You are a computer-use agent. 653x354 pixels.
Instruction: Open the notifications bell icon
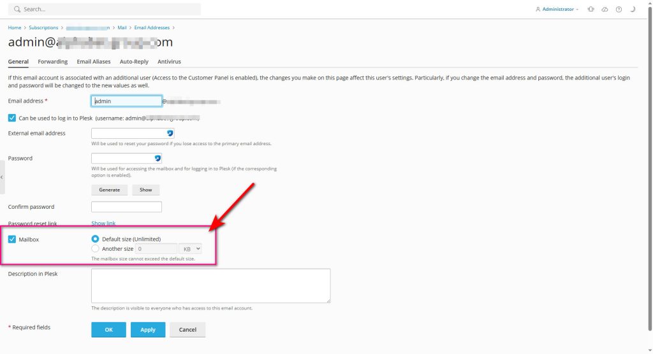tap(591, 10)
